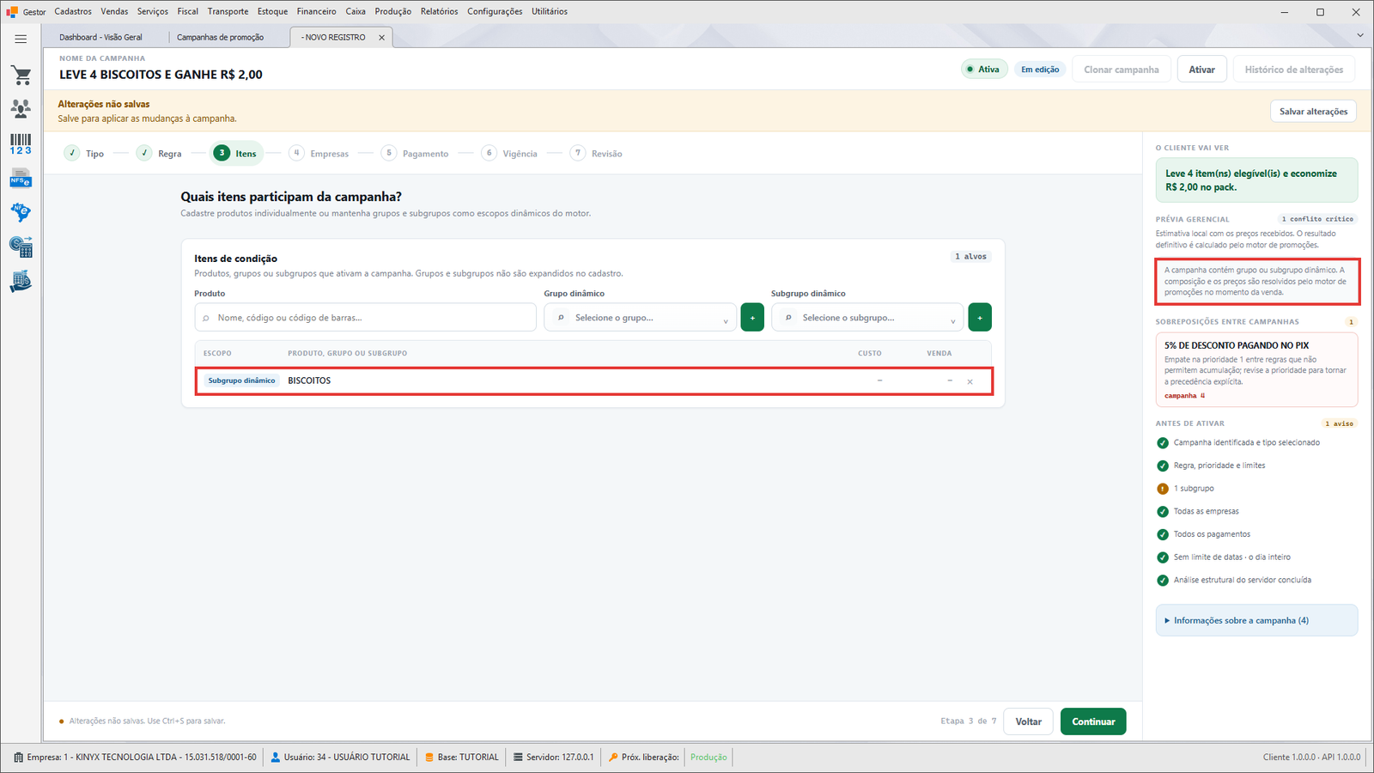Open the Subgrupo dinâmico dropdown
Screen dimensions: 1374x773
867,318
